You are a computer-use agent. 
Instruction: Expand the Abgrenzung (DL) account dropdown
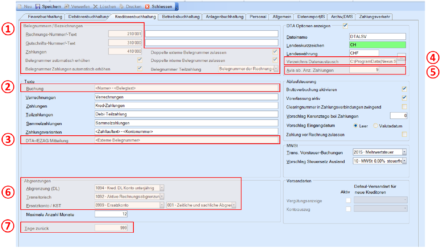tap(161, 188)
